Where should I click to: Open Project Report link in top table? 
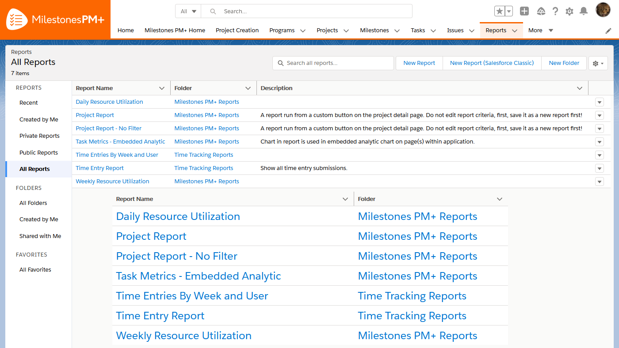(x=95, y=115)
